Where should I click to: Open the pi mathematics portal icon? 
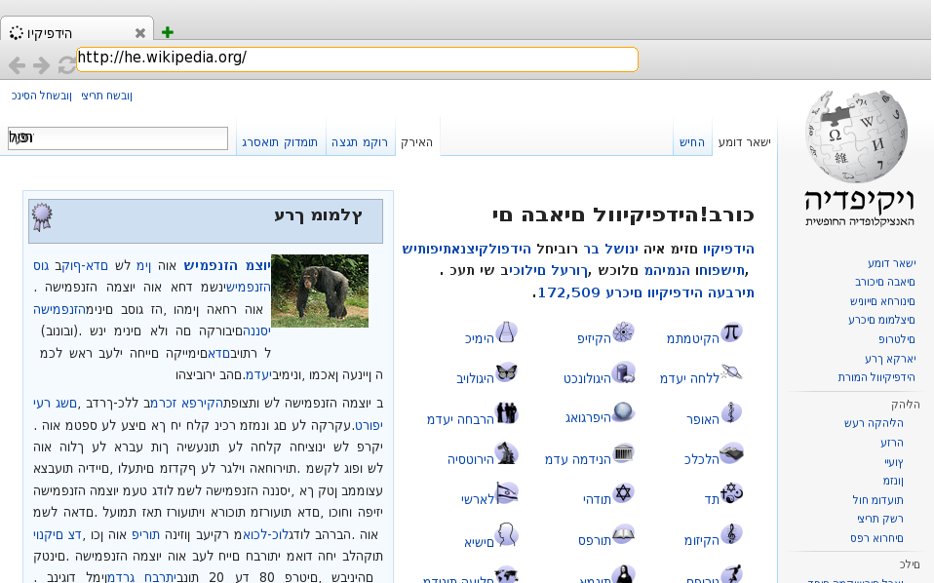tap(731, 332)
